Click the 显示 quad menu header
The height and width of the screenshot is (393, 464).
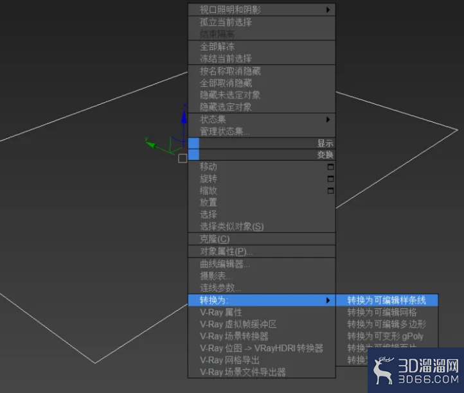coord(262,143)
